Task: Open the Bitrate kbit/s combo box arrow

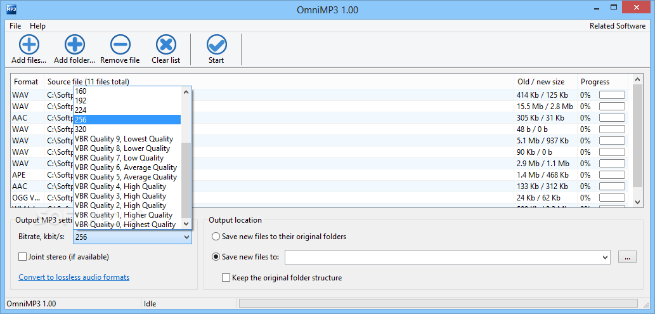Action: 186,237
